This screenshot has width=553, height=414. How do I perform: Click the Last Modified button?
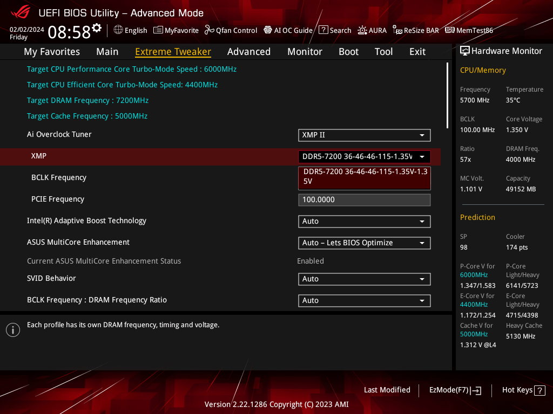(x=387, y=390)
